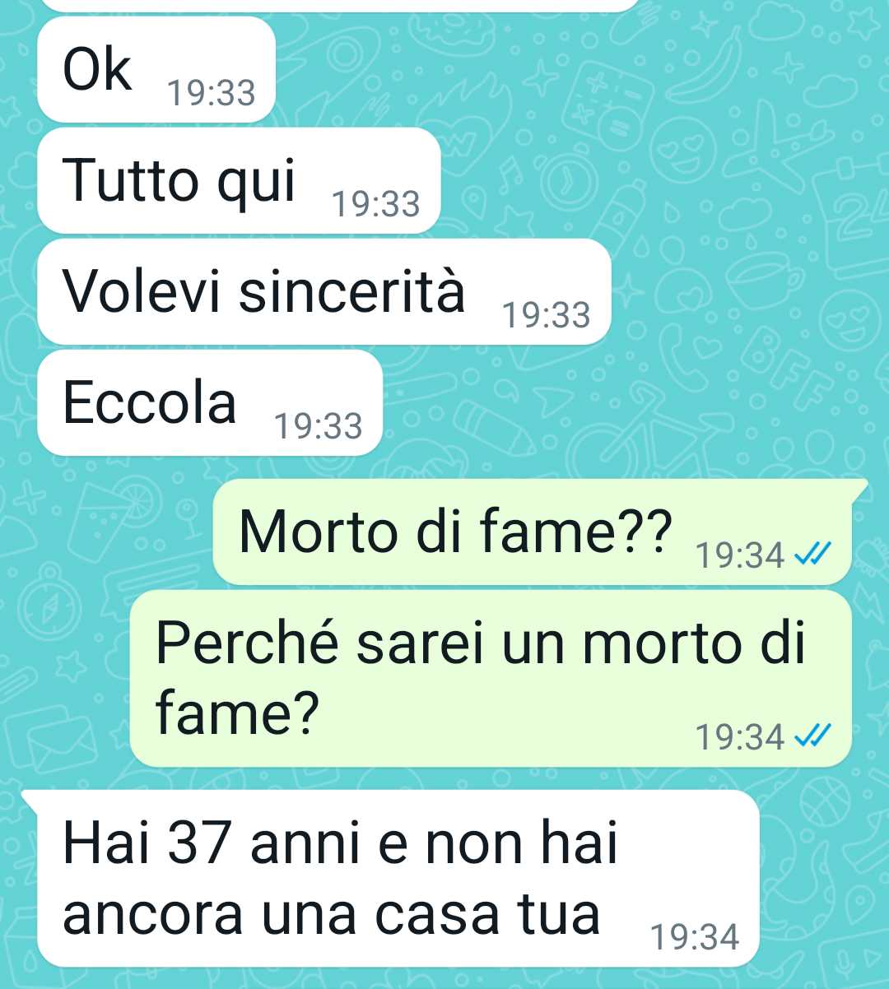
Task: Tap the partially visible message bubble at the top
Action: point(339,5)
